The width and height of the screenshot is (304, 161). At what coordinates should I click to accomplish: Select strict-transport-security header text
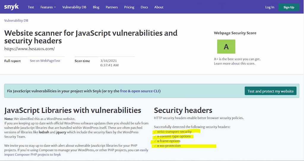pyautogui.click(x=174, y=132)
